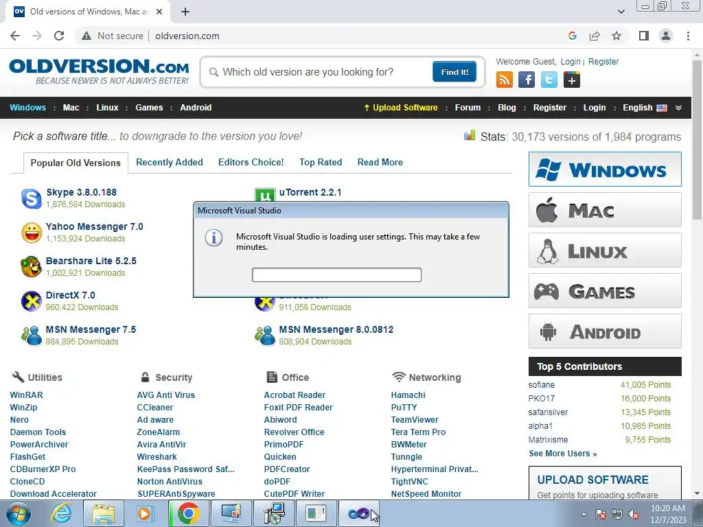Screen dimensions: 703x527
Task: Click the share page icon in address bar
Action: click(595, 36)
